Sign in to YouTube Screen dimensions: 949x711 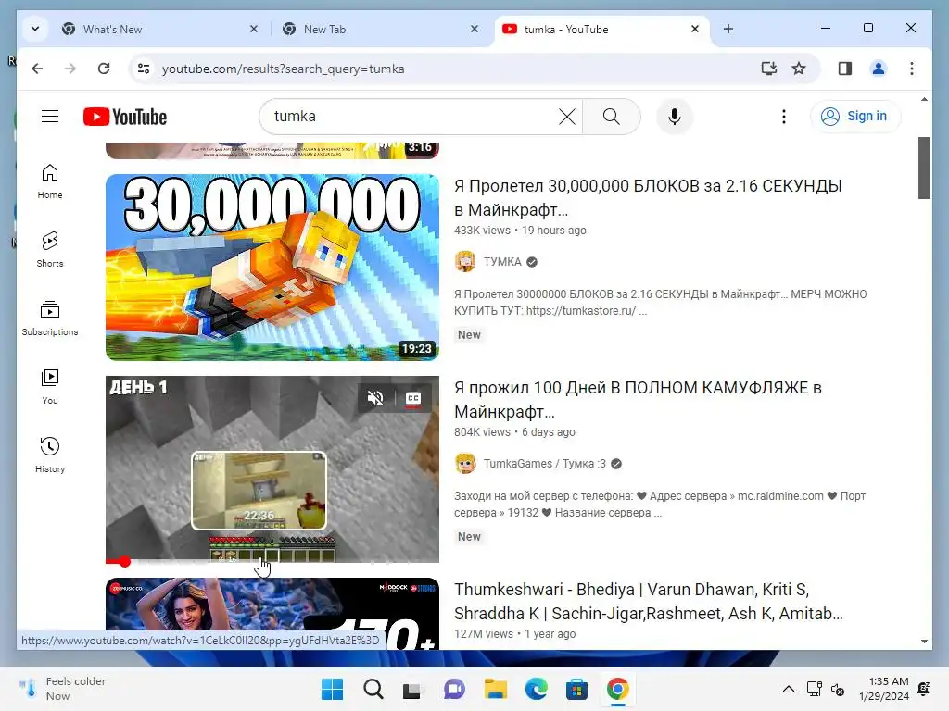coord(854,116)
